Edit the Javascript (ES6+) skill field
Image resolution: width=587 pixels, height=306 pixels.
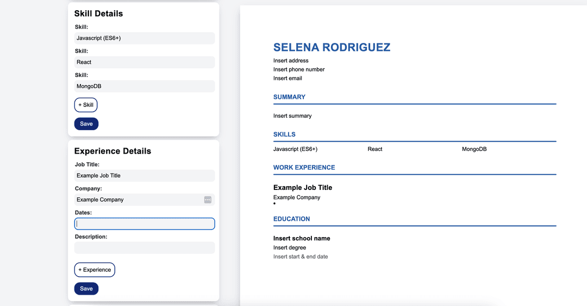[x=145, y=38]
